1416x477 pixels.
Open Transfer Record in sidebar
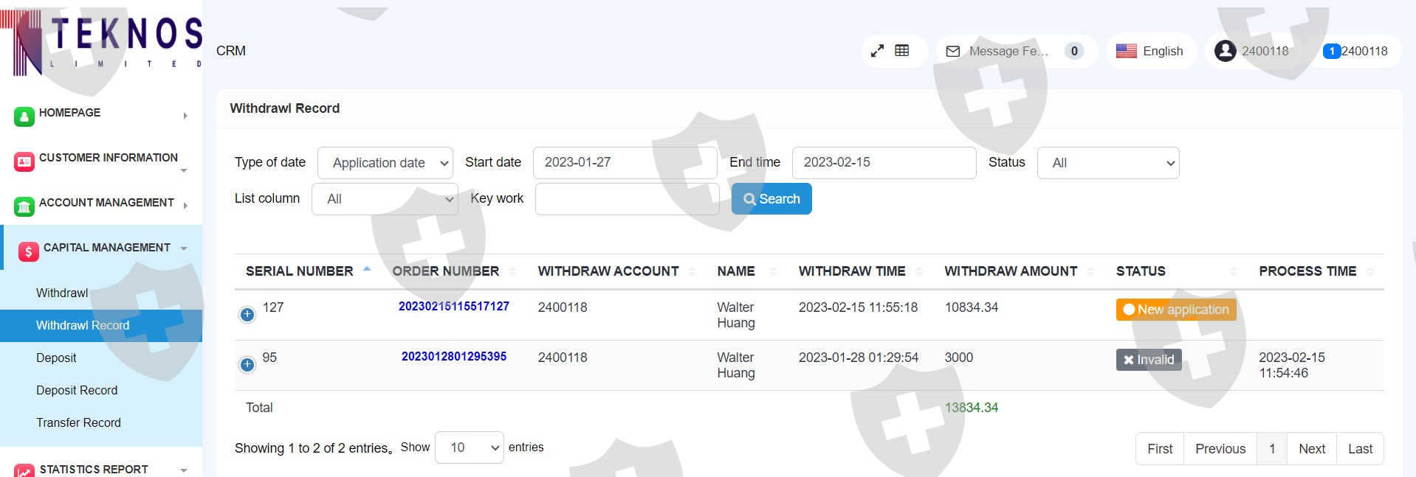[x=78, y=422]
